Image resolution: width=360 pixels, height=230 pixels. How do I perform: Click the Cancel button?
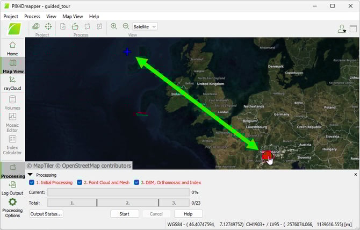156,214
